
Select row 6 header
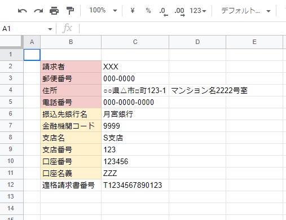[11, 113]
